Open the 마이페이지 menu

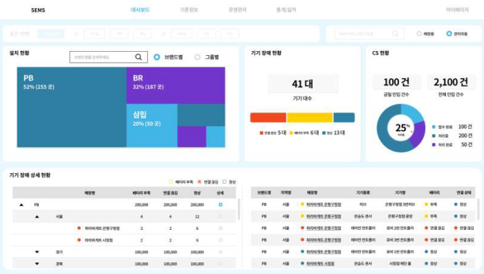457,10
